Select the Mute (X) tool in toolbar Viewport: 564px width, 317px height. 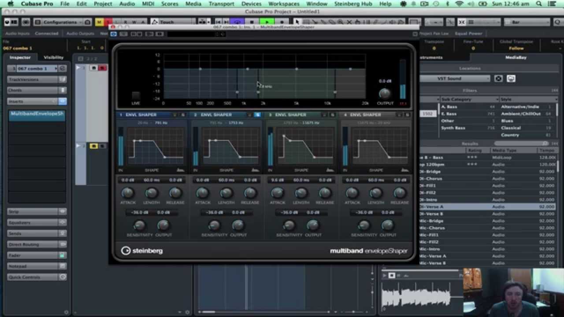point(349,22)
